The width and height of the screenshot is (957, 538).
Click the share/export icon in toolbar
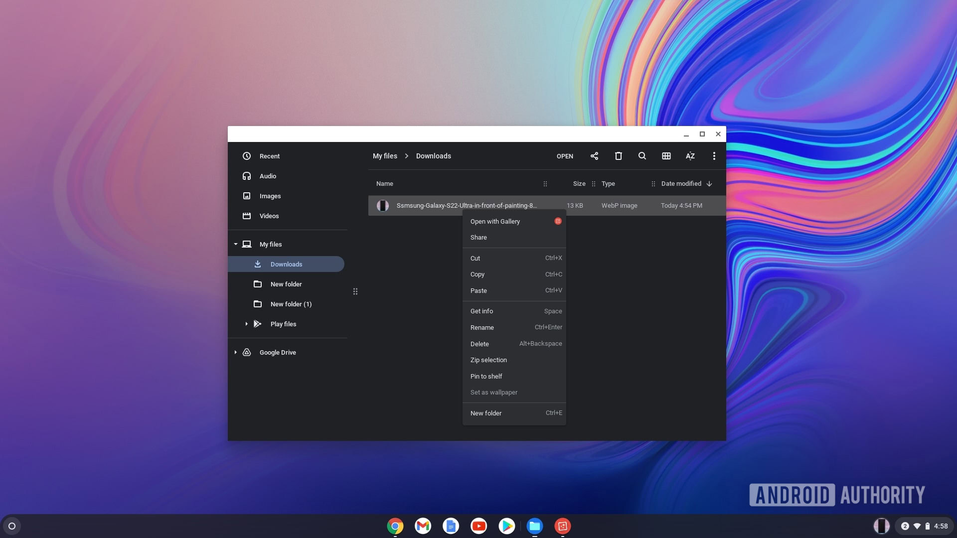[x=594, y=156]
